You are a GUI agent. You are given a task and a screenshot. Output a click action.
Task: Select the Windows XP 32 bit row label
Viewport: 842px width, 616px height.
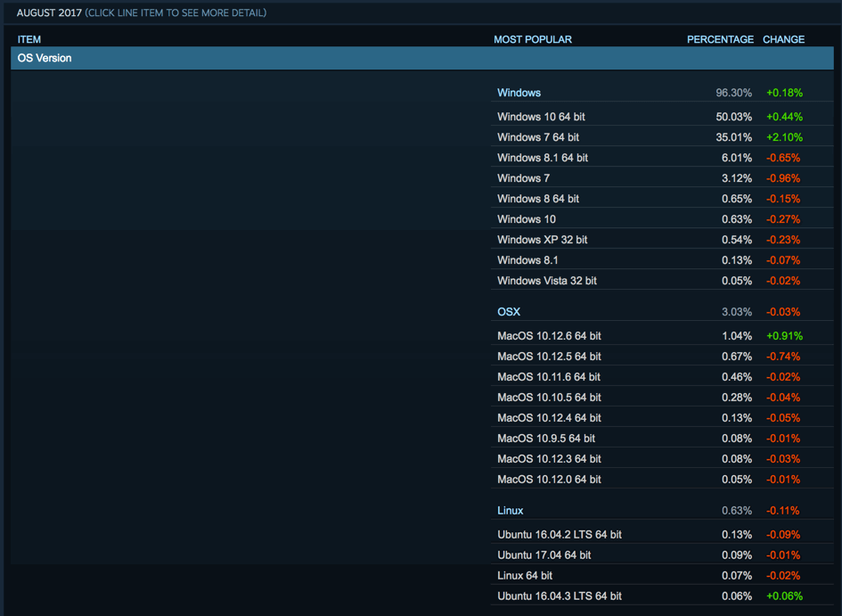(x=543, y=240)
